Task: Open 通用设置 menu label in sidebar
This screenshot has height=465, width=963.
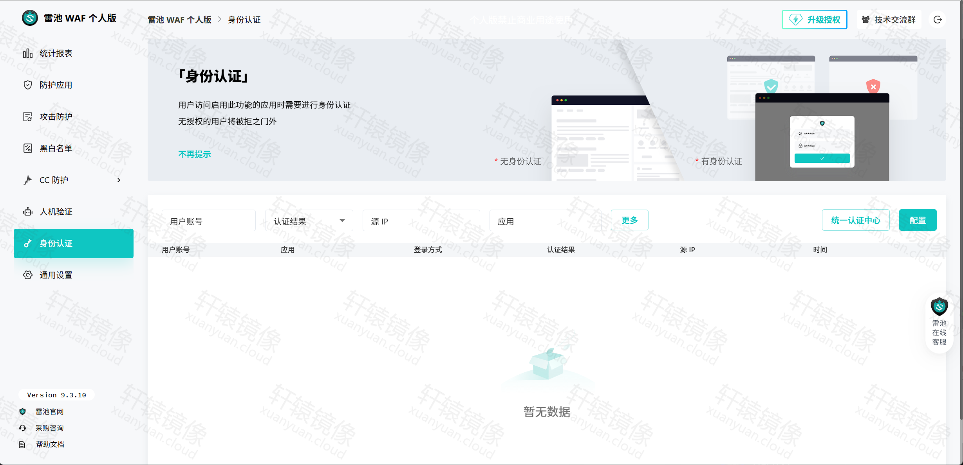Action: 56,275
